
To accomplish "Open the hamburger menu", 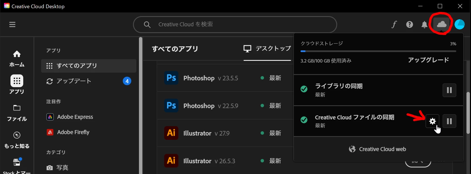I will tap(12, 25).
